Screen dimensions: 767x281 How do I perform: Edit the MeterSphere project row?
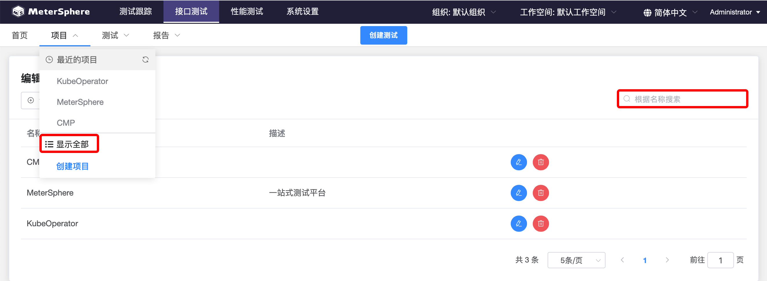click(x=519, y=193)
